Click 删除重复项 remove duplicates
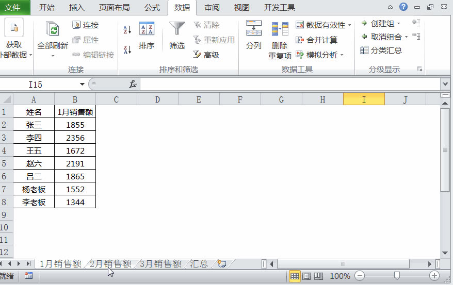The width and height of the screenshot is (453, 285). coord(280,40)
